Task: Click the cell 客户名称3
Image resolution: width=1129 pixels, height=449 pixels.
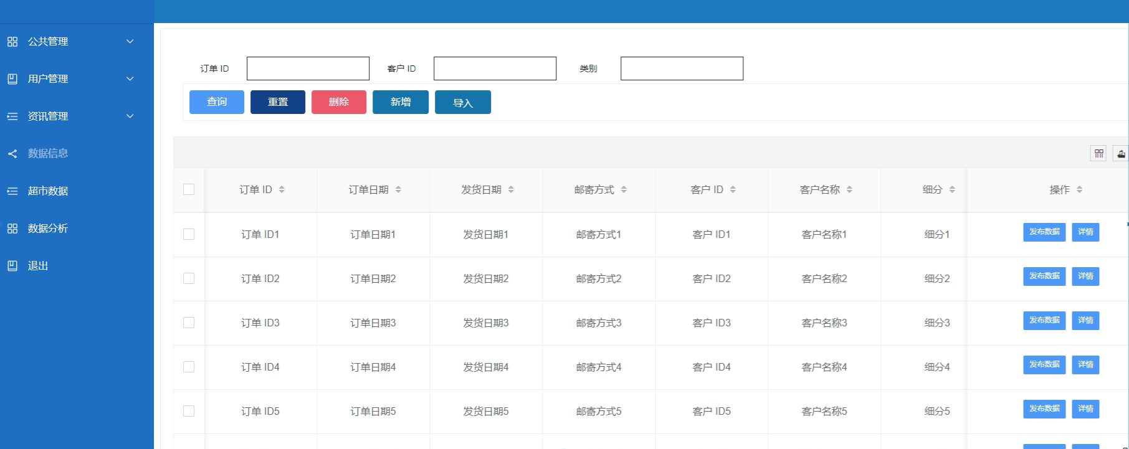Action: point(824,323)
